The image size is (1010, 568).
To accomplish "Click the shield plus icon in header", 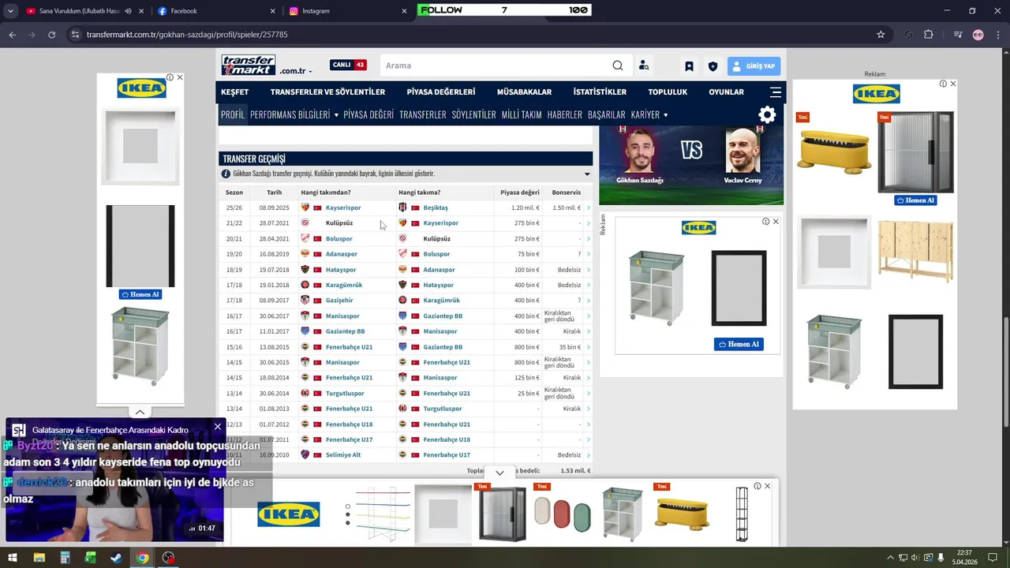I will coord(713,66).
